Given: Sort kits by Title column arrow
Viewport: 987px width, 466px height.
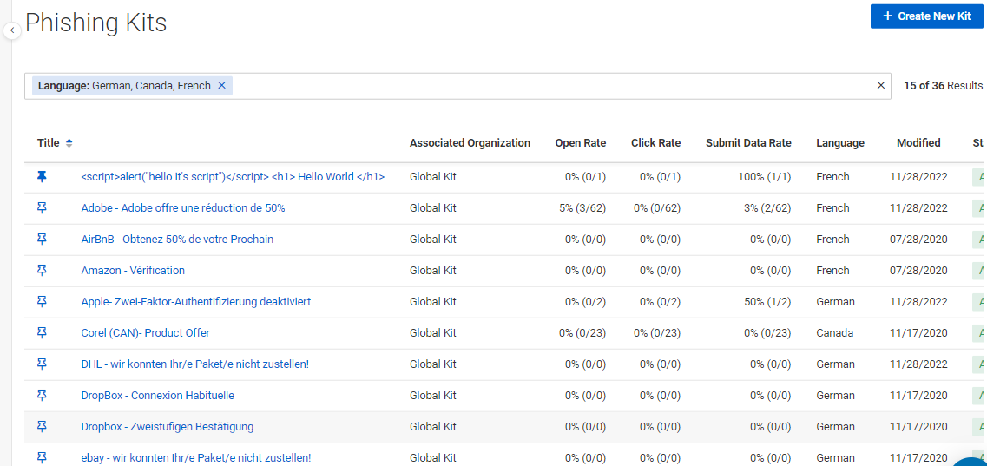Looking at the screenshot, I should (69, 143).
